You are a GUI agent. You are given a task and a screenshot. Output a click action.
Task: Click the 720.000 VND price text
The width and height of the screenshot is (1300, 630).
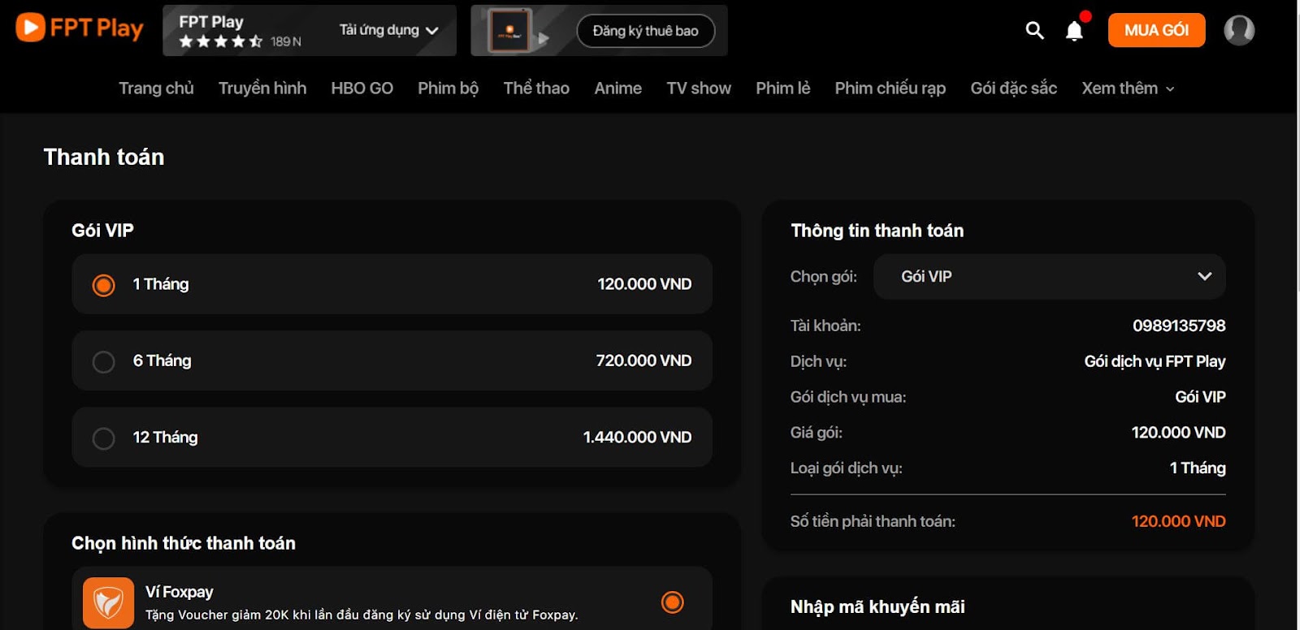pyautogui.click(x=643, y=360)
